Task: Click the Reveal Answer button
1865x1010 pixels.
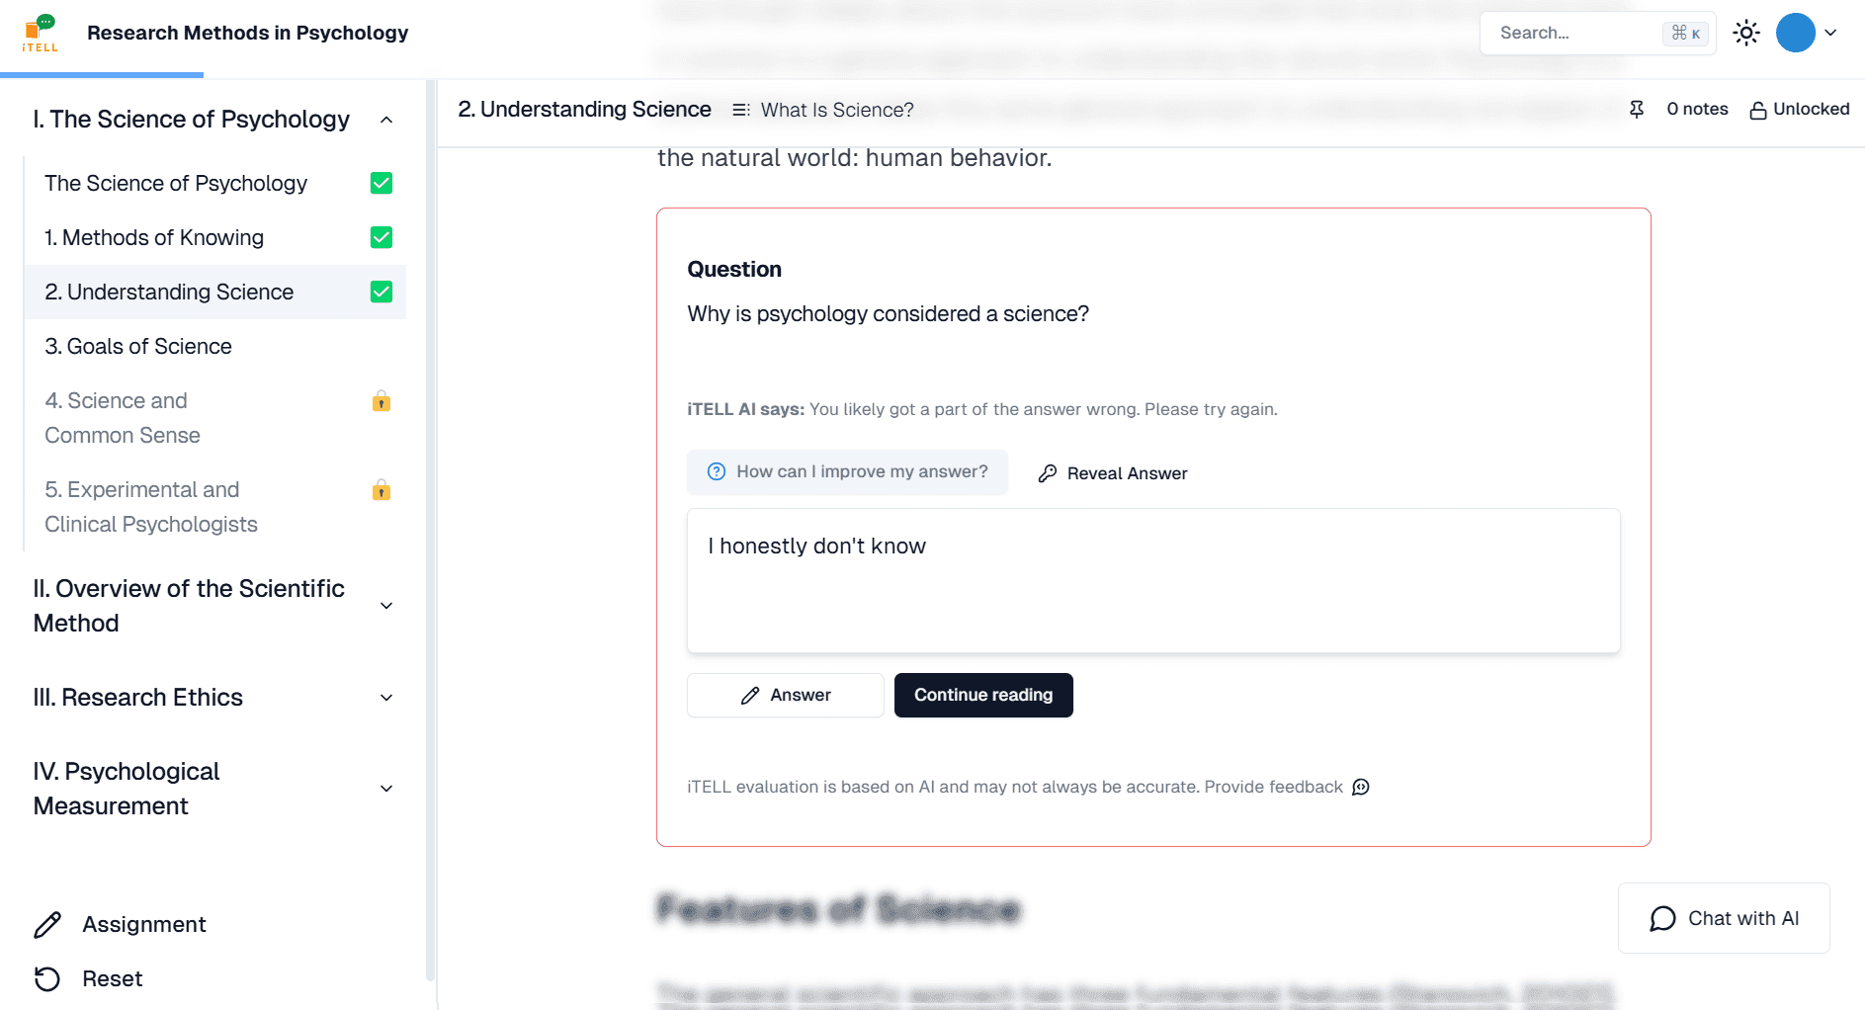Action: click(1113, 473)
